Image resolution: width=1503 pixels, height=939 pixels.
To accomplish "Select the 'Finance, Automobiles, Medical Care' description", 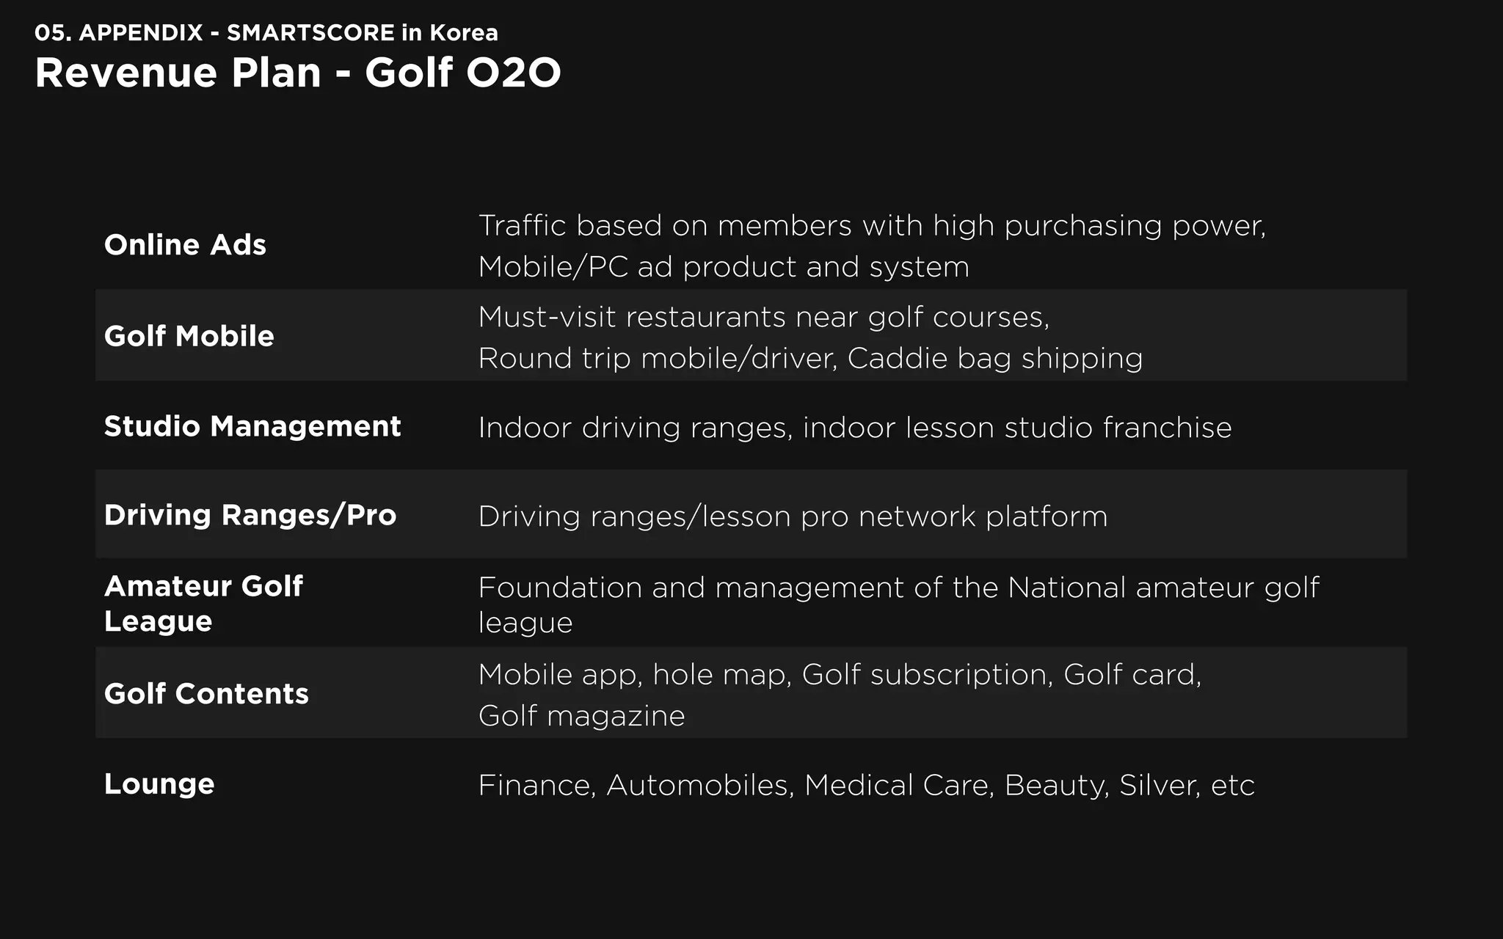I will (866, 785).
